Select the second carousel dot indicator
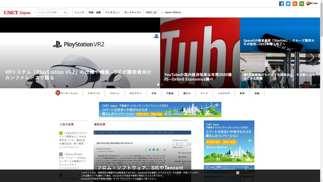This screenshot has height=182, width=323. click(x=162, y=84)
